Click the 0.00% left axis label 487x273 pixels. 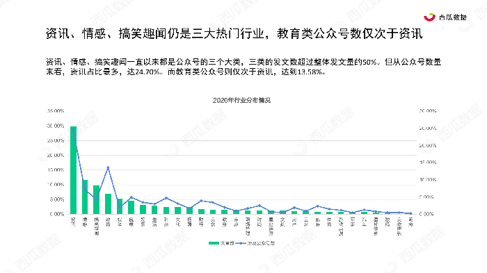(x=57, y=214)
